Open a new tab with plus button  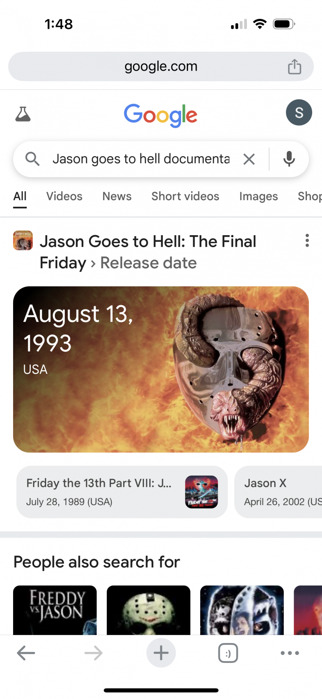(161, 653)
